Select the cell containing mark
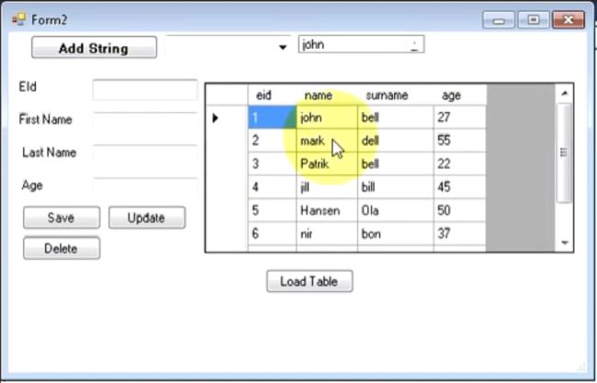Screen dimensions: 597x383 click(x=327, y=141)
